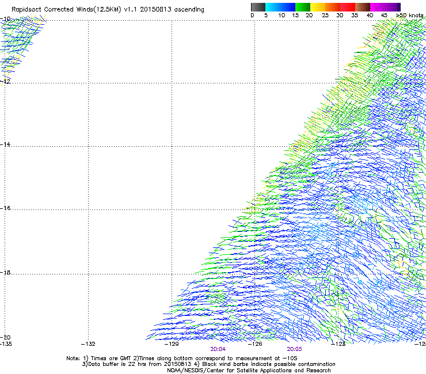Click the '-20' latitude axis label
The image size is (426, 374).
[5, 337]
